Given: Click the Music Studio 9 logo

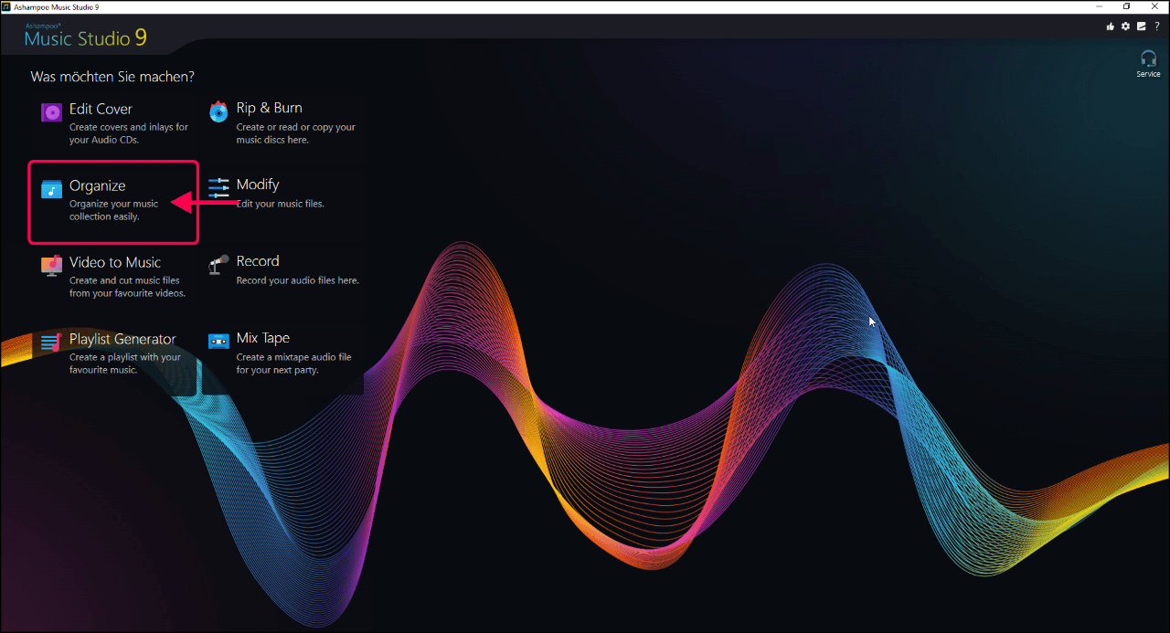Looking at the screenshot, I should [85, 37].
